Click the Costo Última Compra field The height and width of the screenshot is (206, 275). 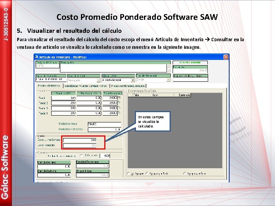click(79, 140)
